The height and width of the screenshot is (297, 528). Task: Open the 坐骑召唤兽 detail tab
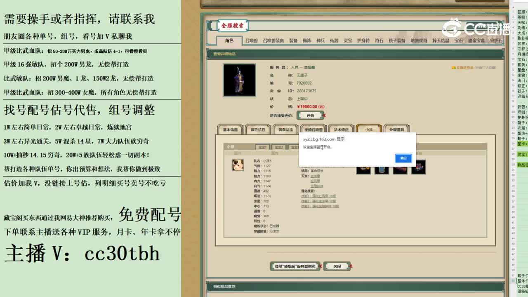click(313, 130)
